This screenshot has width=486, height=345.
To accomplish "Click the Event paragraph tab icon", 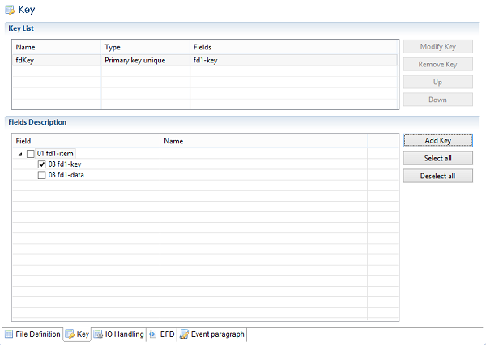I will click(184, 334).
